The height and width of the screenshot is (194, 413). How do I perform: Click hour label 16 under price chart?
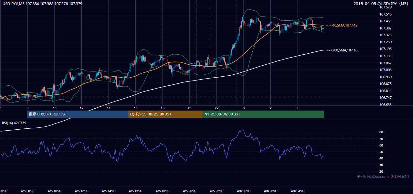point(136,108)
